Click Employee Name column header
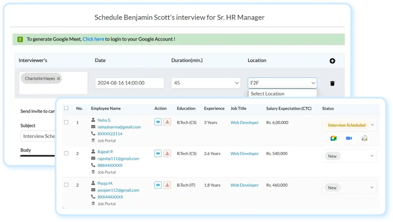393x222 pixels. click(106, 109)
